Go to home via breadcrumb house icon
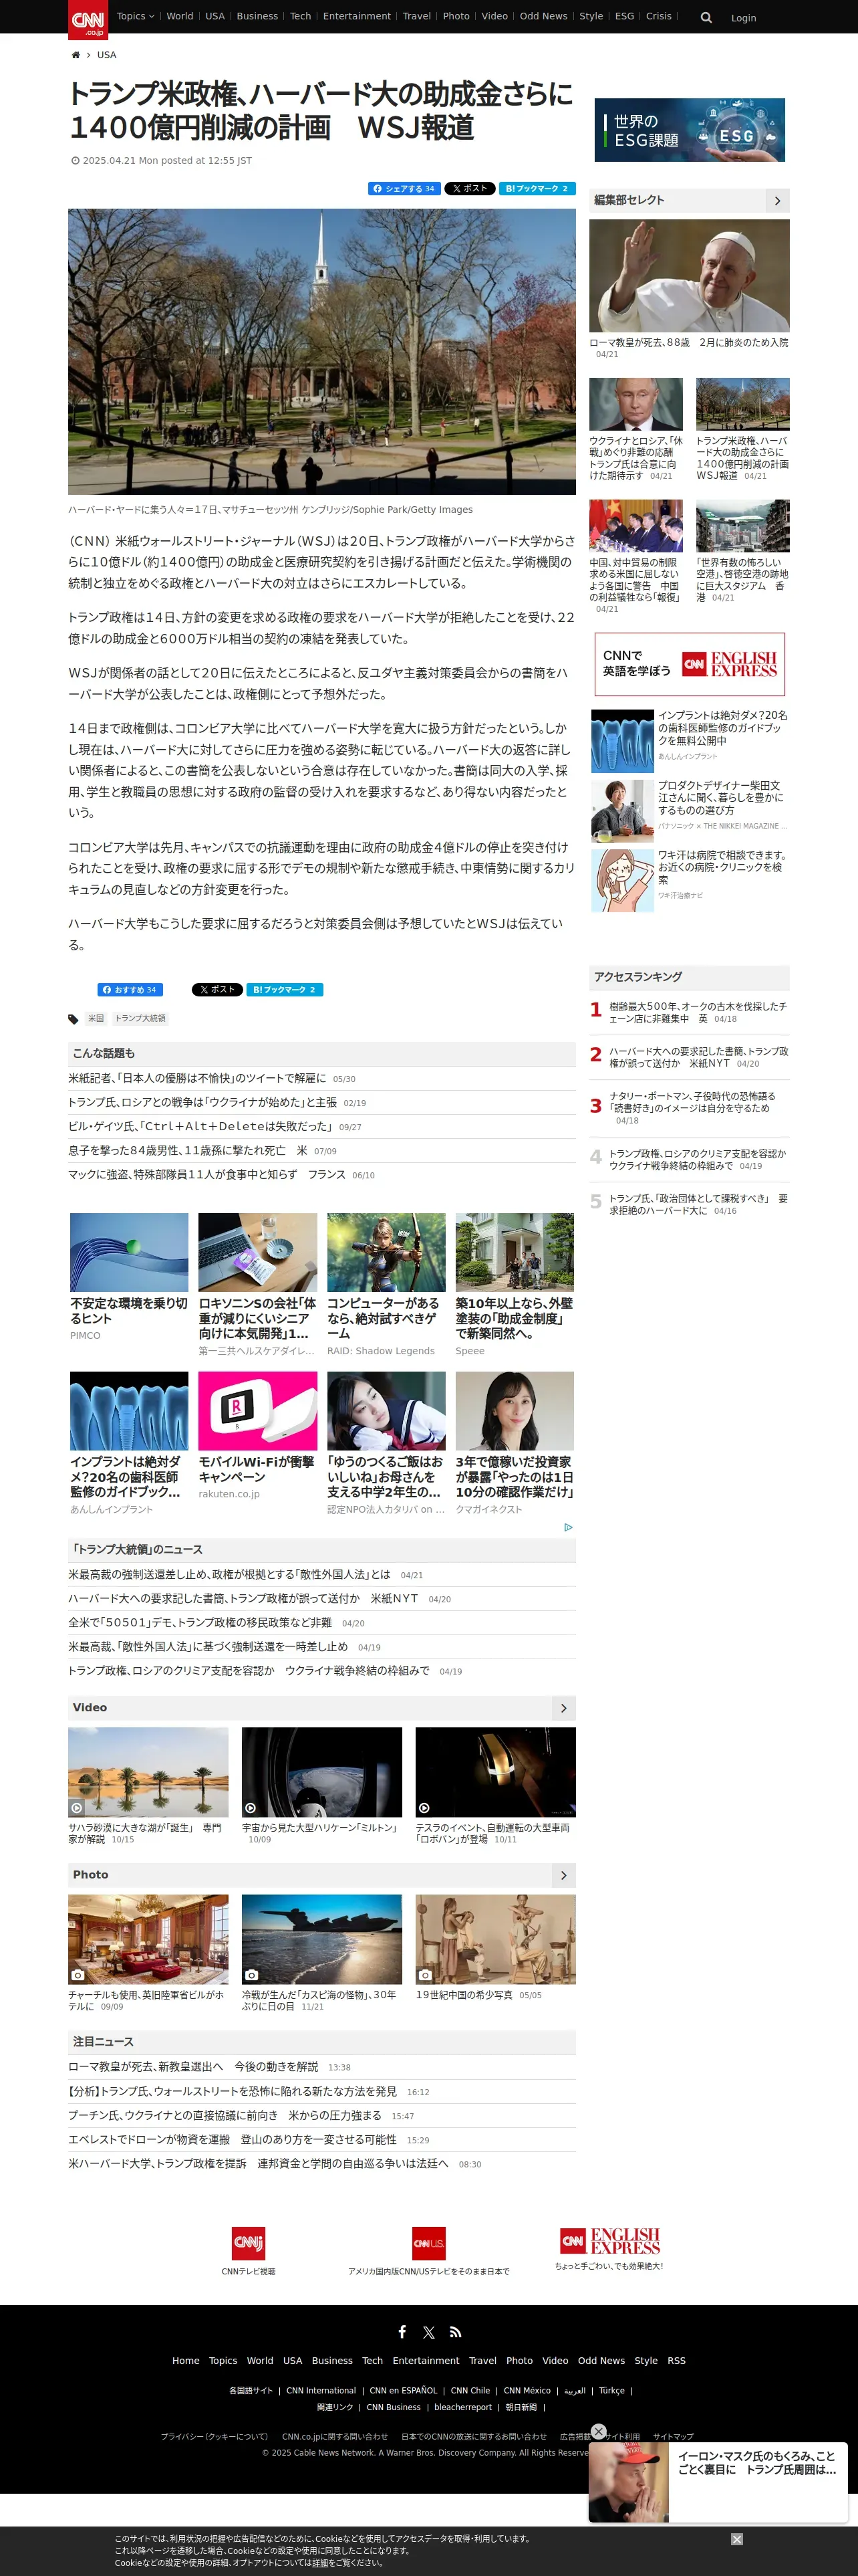The width and height of the screenshot is (858, 2576). 75,55
